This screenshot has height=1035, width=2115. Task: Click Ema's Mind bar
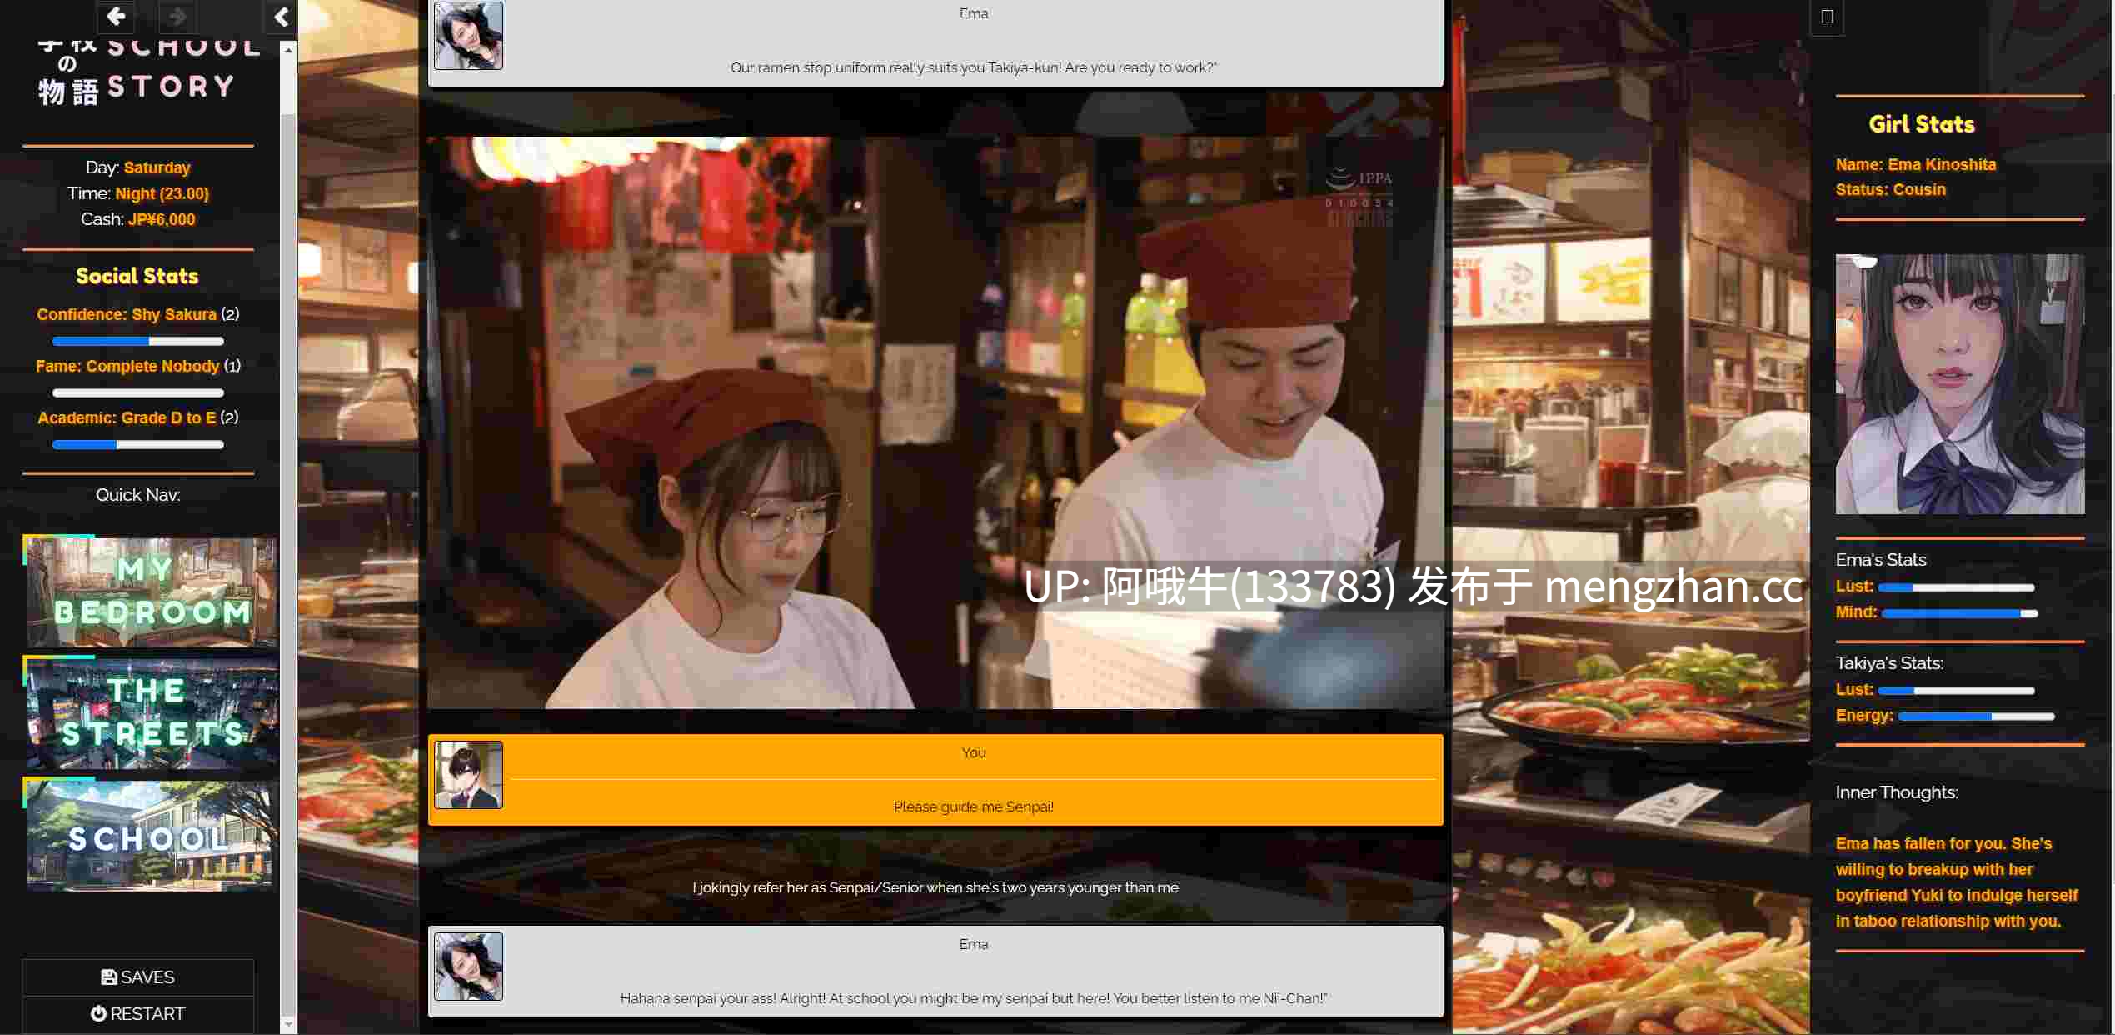[1960, 613]
